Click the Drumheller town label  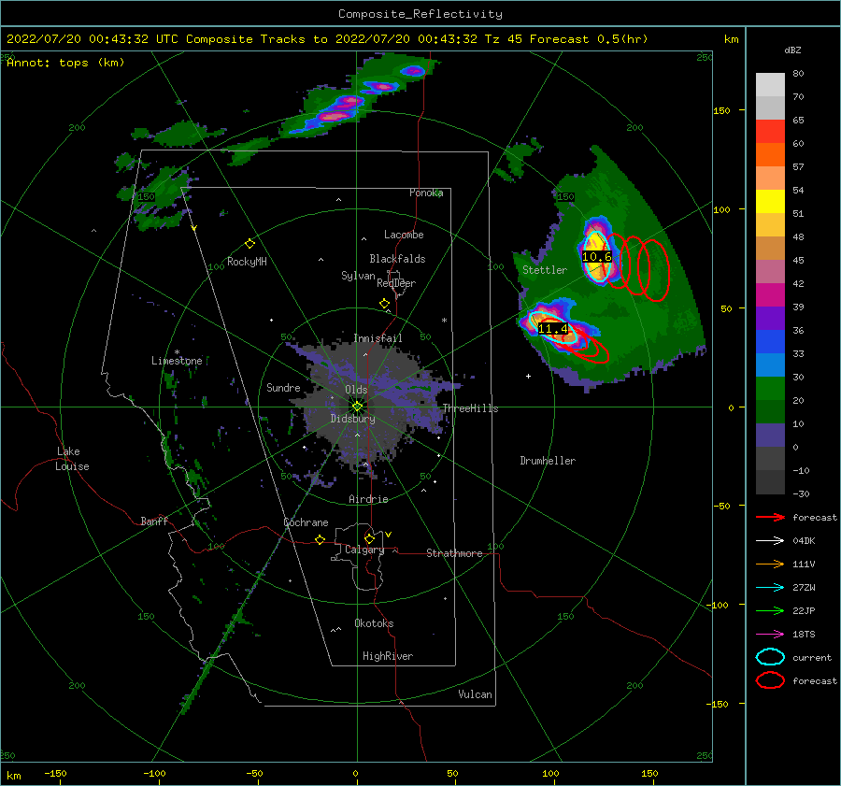(548, 461)
